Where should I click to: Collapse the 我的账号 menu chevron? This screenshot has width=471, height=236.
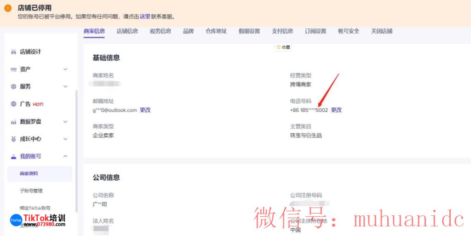coord(65,156)
